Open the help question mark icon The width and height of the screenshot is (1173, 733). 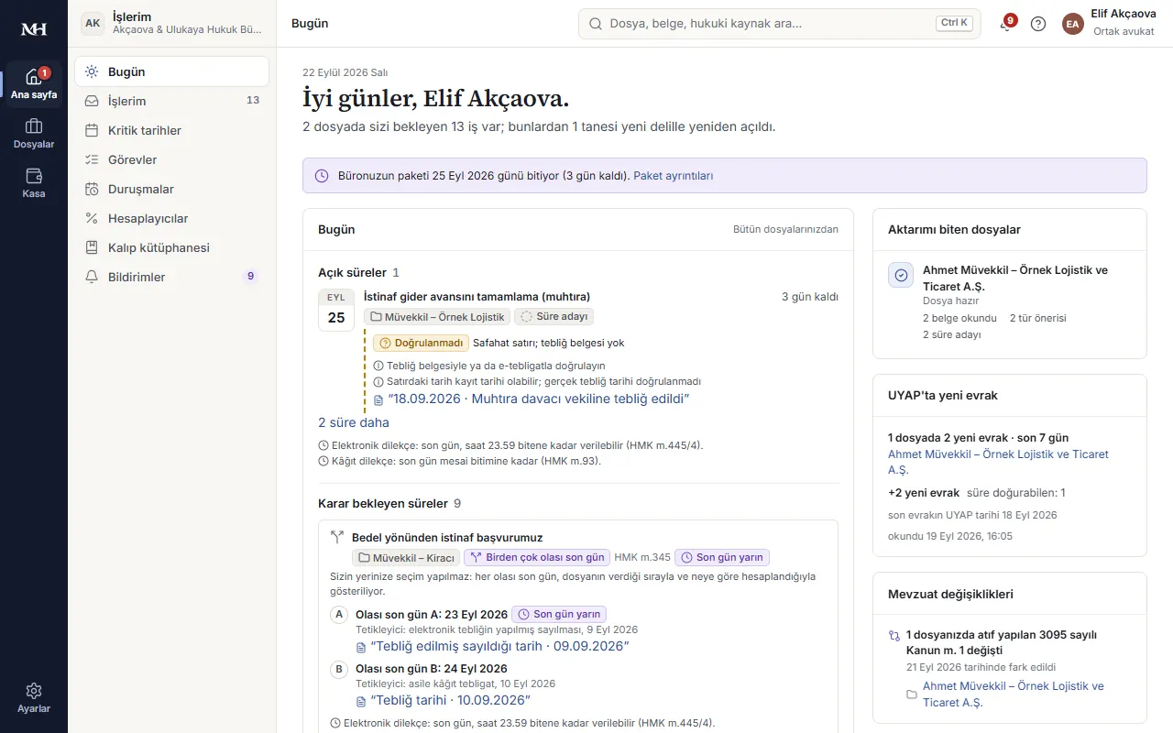point(1038,24)
